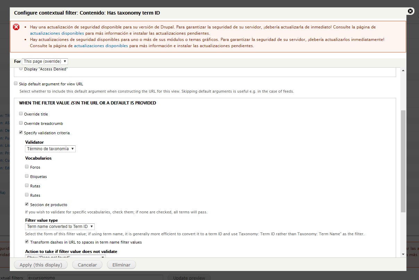Close the contextual filter configuration dialog
419x280 pixels.
click(410, 11)
